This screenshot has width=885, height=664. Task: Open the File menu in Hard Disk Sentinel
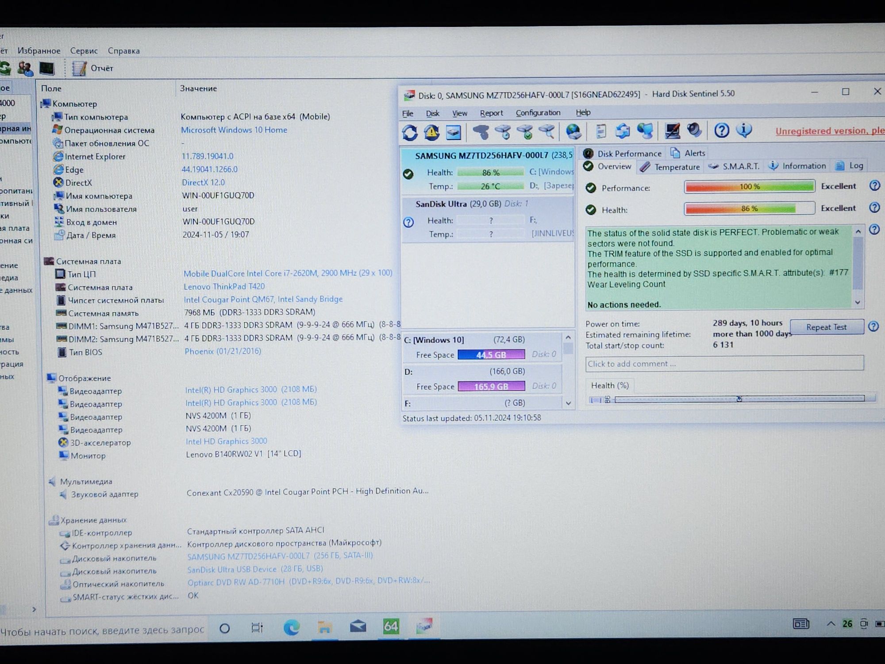tap(408, 114)
